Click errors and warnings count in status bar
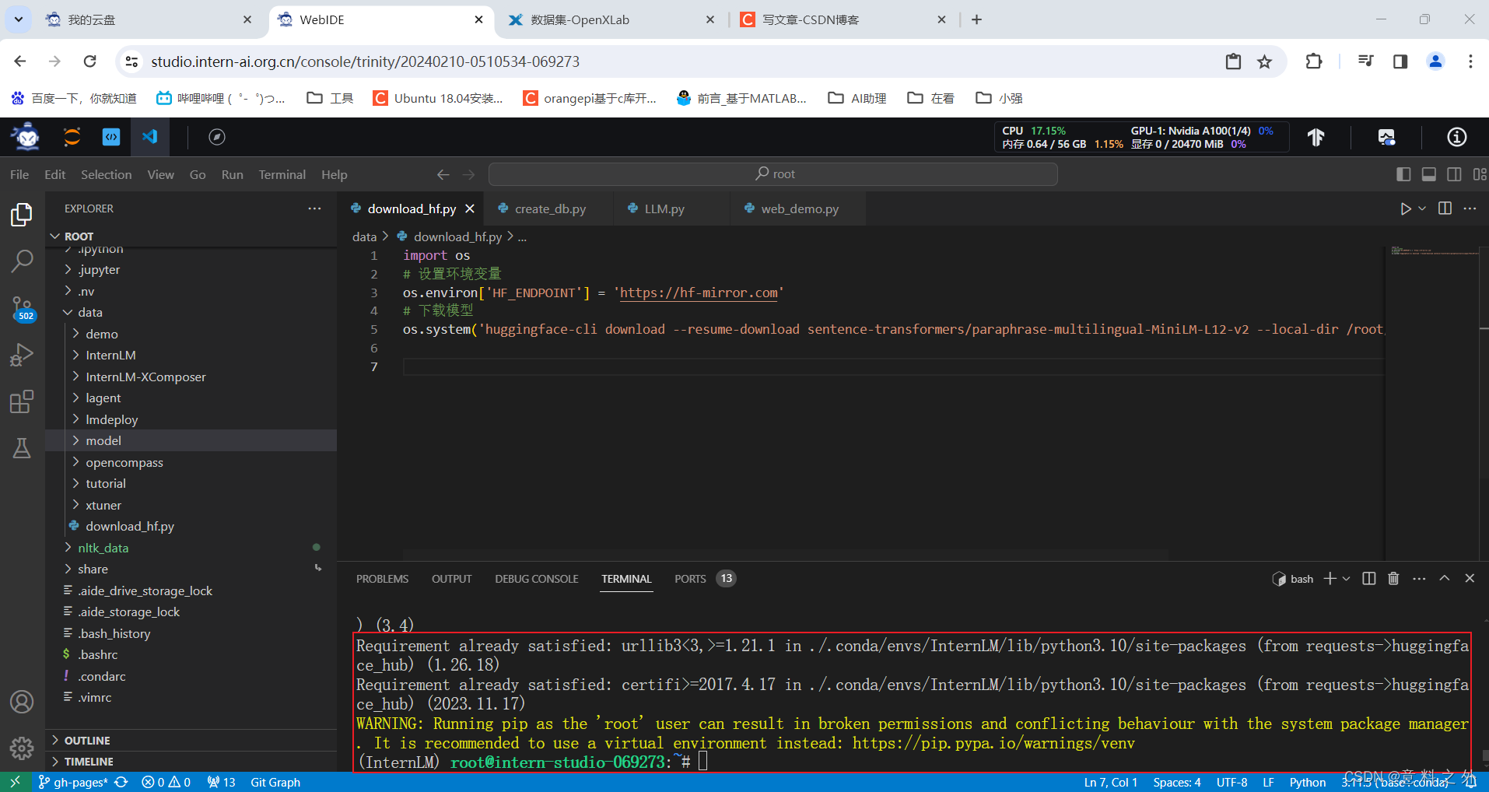The height and width of the screenshot is (792, 1489). [166, 782]
